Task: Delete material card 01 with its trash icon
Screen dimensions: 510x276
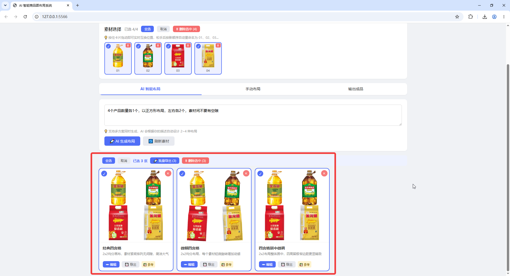Action: point(128,45)
